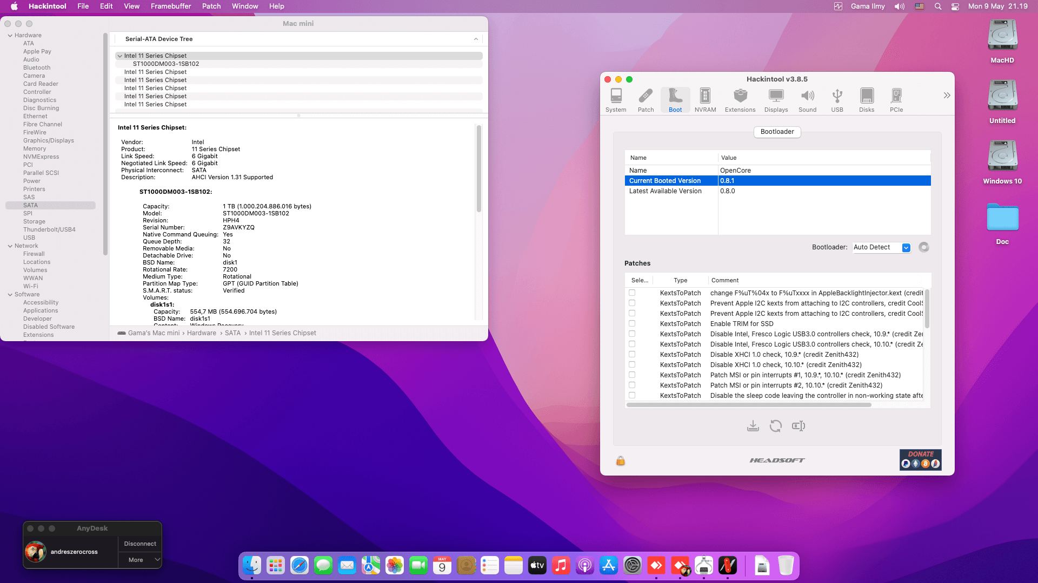Select ST1000DM003-1SB102 in device tree

pyautogui.click(x=166, y=64)
